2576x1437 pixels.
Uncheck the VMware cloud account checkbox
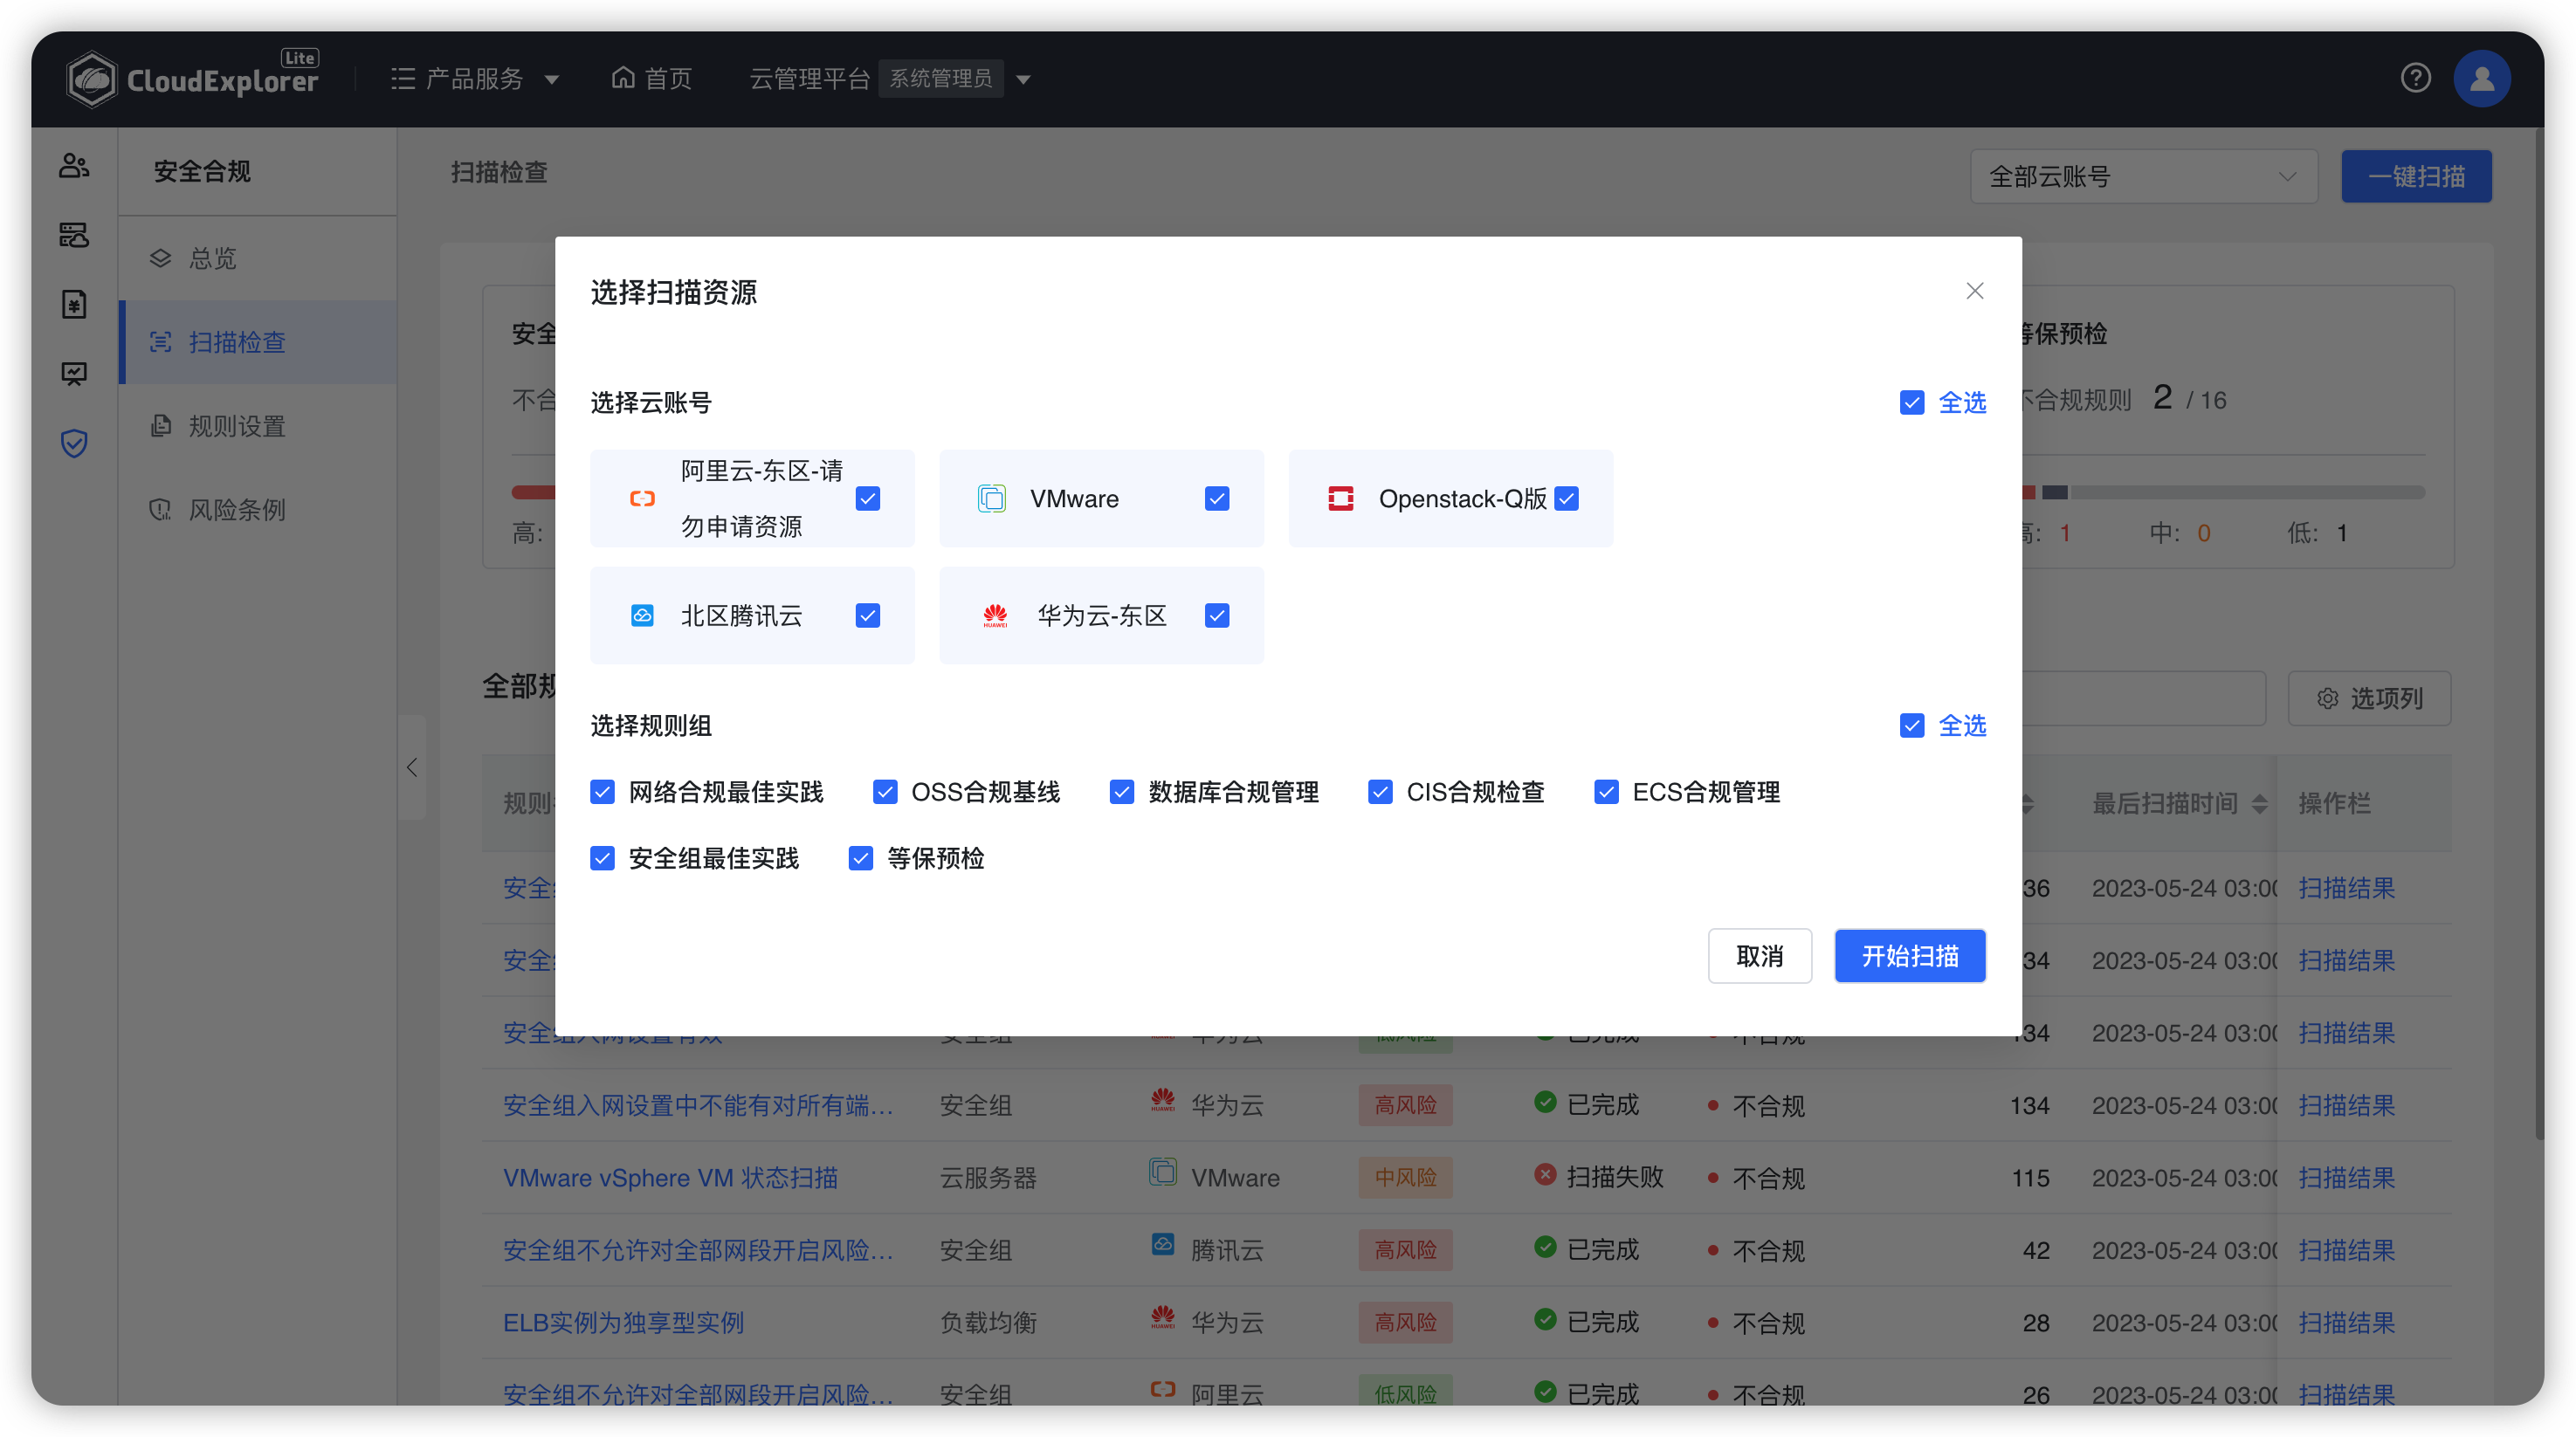tap(1216, 498)
